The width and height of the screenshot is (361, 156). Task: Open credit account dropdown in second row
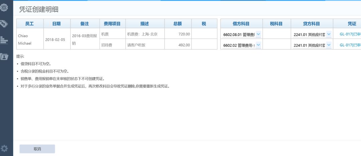[328, 45]
